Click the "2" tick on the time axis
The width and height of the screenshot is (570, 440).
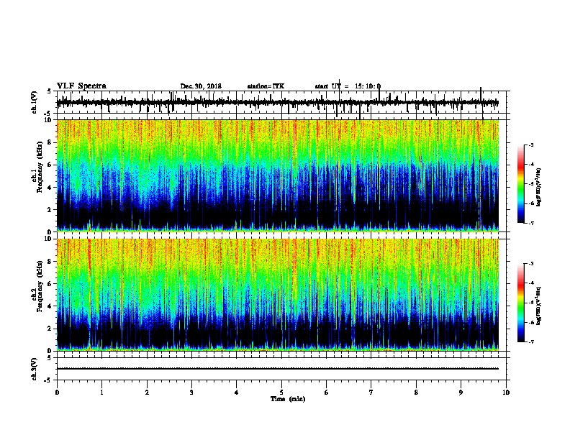point(147,393)
